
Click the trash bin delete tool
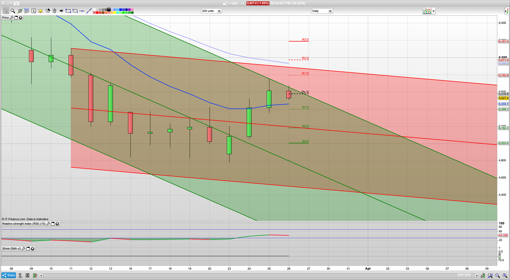click(x=54, y=11)
